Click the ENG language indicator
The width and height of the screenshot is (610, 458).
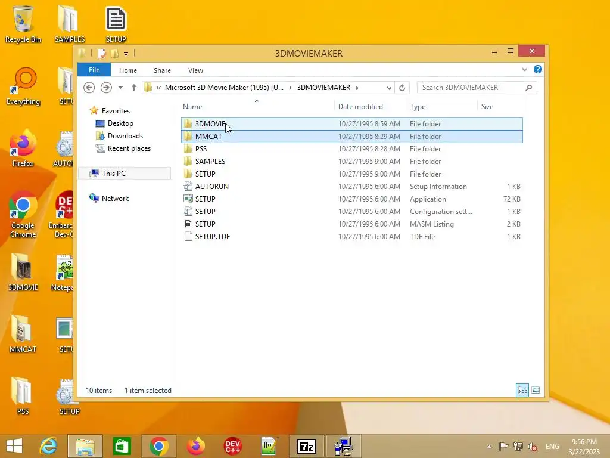tap(552, 447)
